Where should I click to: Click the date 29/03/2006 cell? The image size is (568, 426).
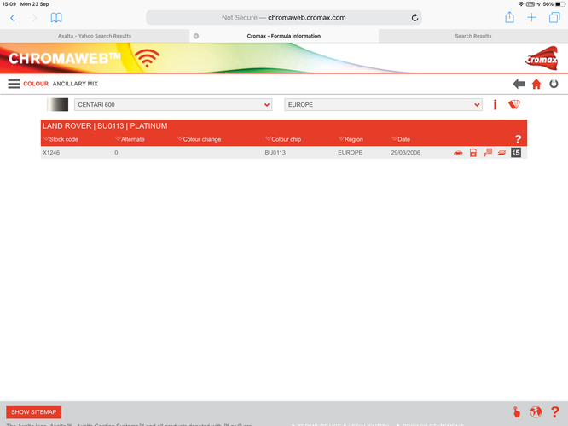point(405,153)
